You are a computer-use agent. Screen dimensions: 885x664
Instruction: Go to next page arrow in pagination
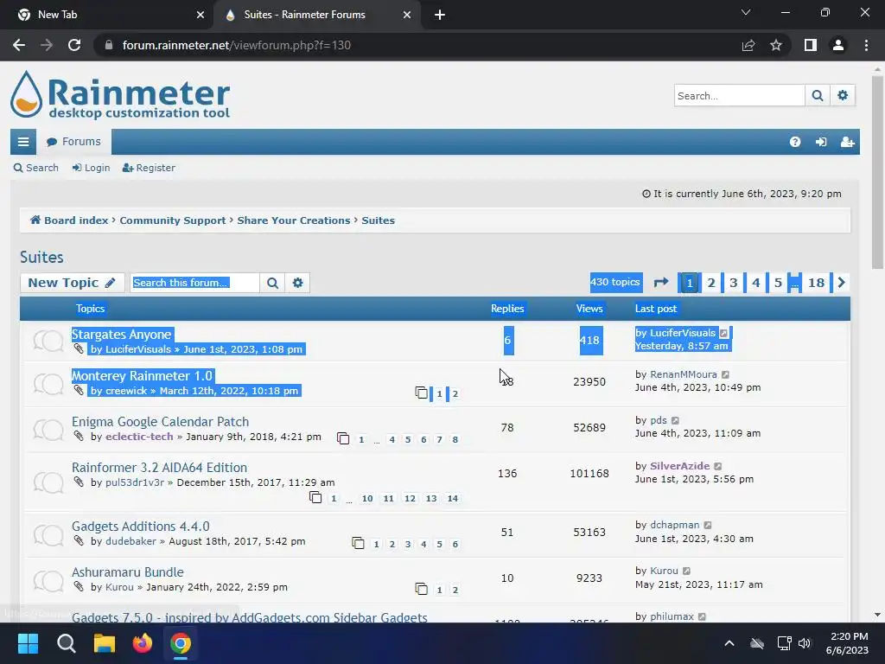coord(842,283)
